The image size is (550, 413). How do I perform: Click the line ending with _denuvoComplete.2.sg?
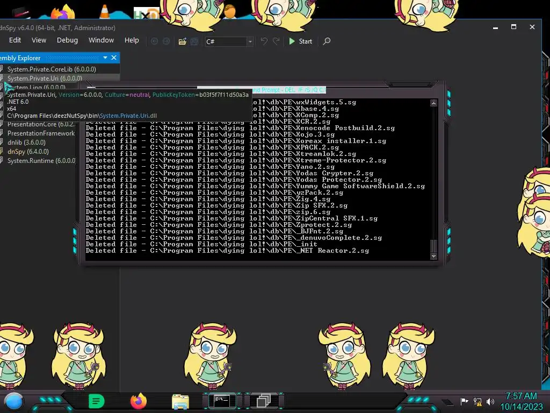click(234, 238)
